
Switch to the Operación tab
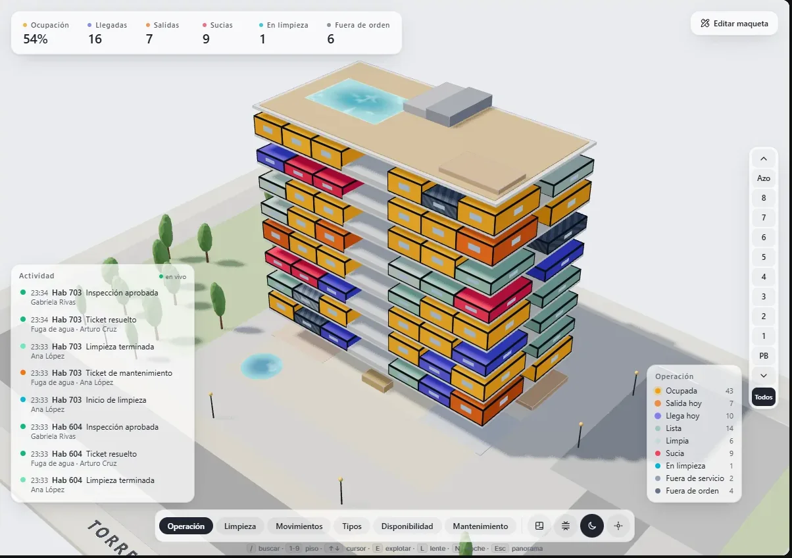186,526
